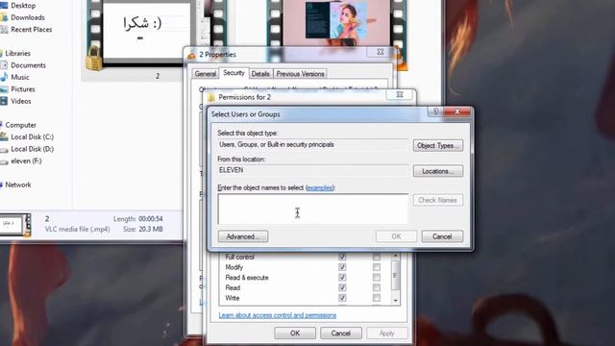615x346 pixels.
Task: Click the permissions list scroll up arrow
Action: tap(395, 257)
